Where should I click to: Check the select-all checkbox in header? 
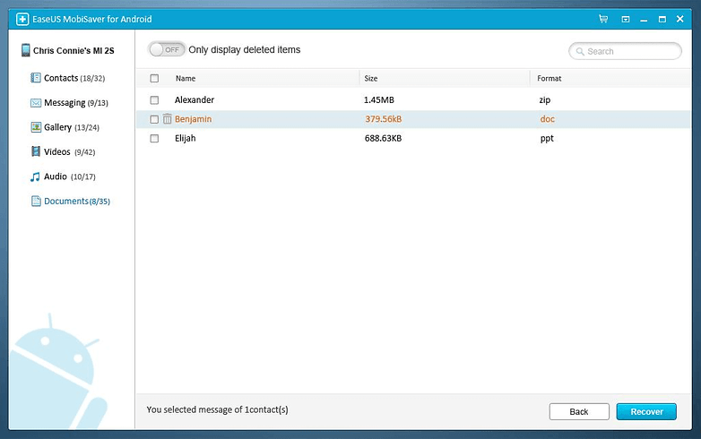154,79
